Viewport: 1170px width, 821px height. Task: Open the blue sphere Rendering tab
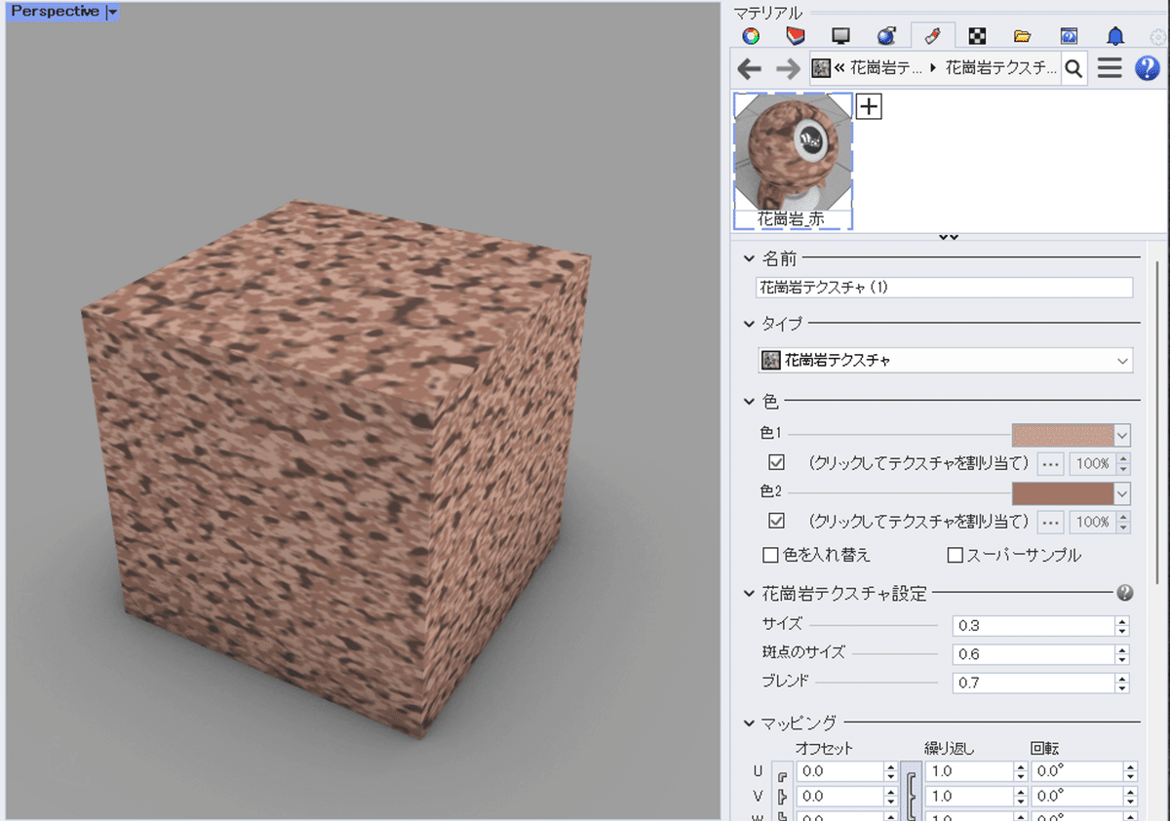886,36
